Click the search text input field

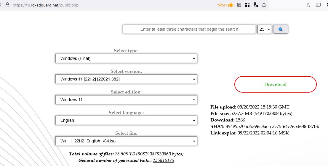[189, 29]
